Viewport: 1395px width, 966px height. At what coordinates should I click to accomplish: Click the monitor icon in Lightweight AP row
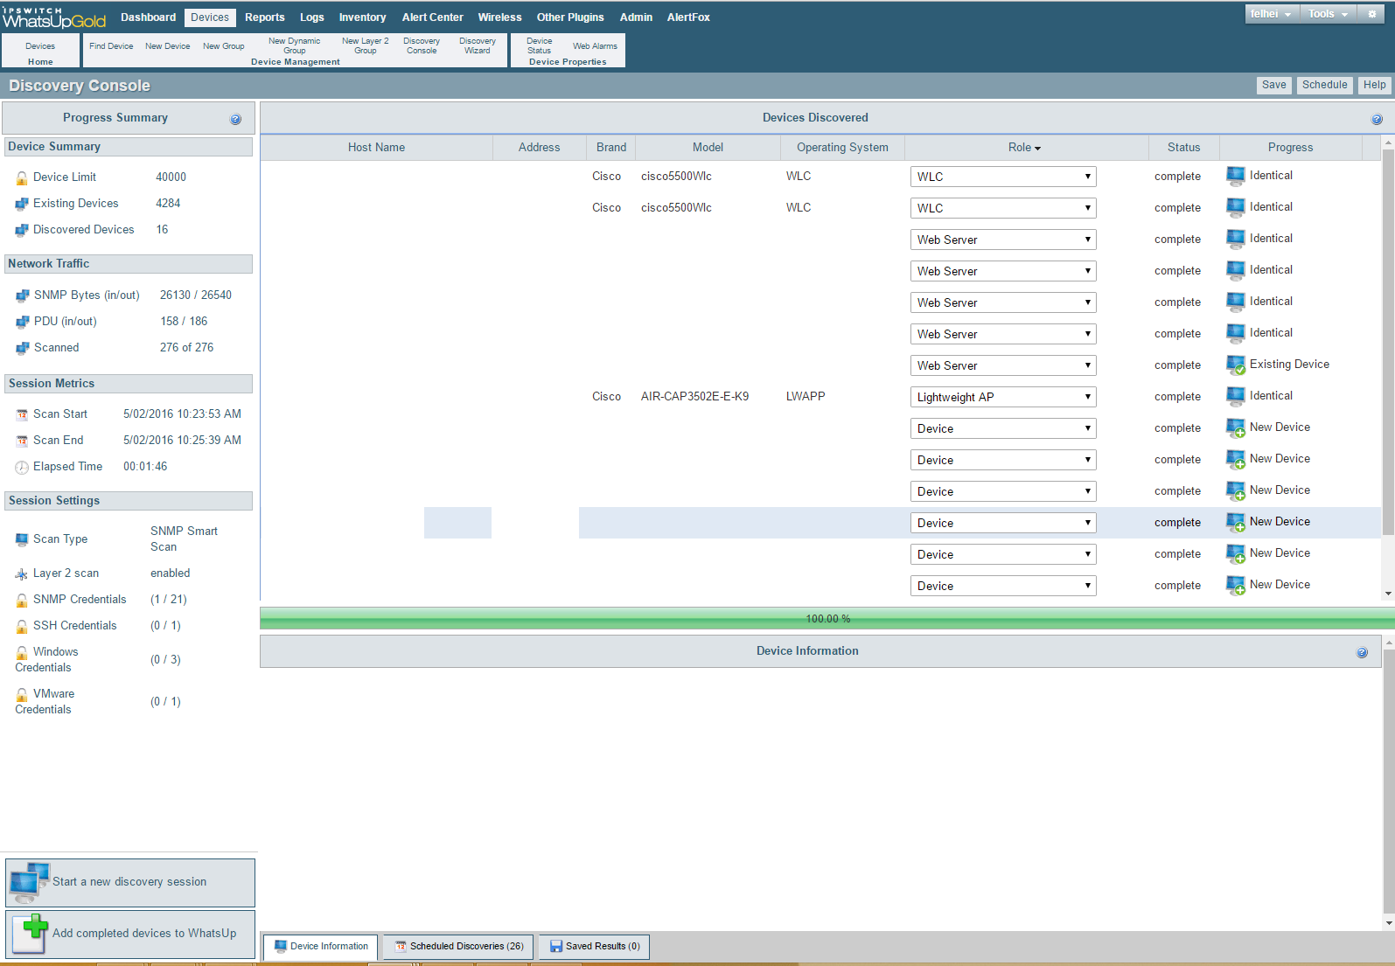tap(1236, 396)
